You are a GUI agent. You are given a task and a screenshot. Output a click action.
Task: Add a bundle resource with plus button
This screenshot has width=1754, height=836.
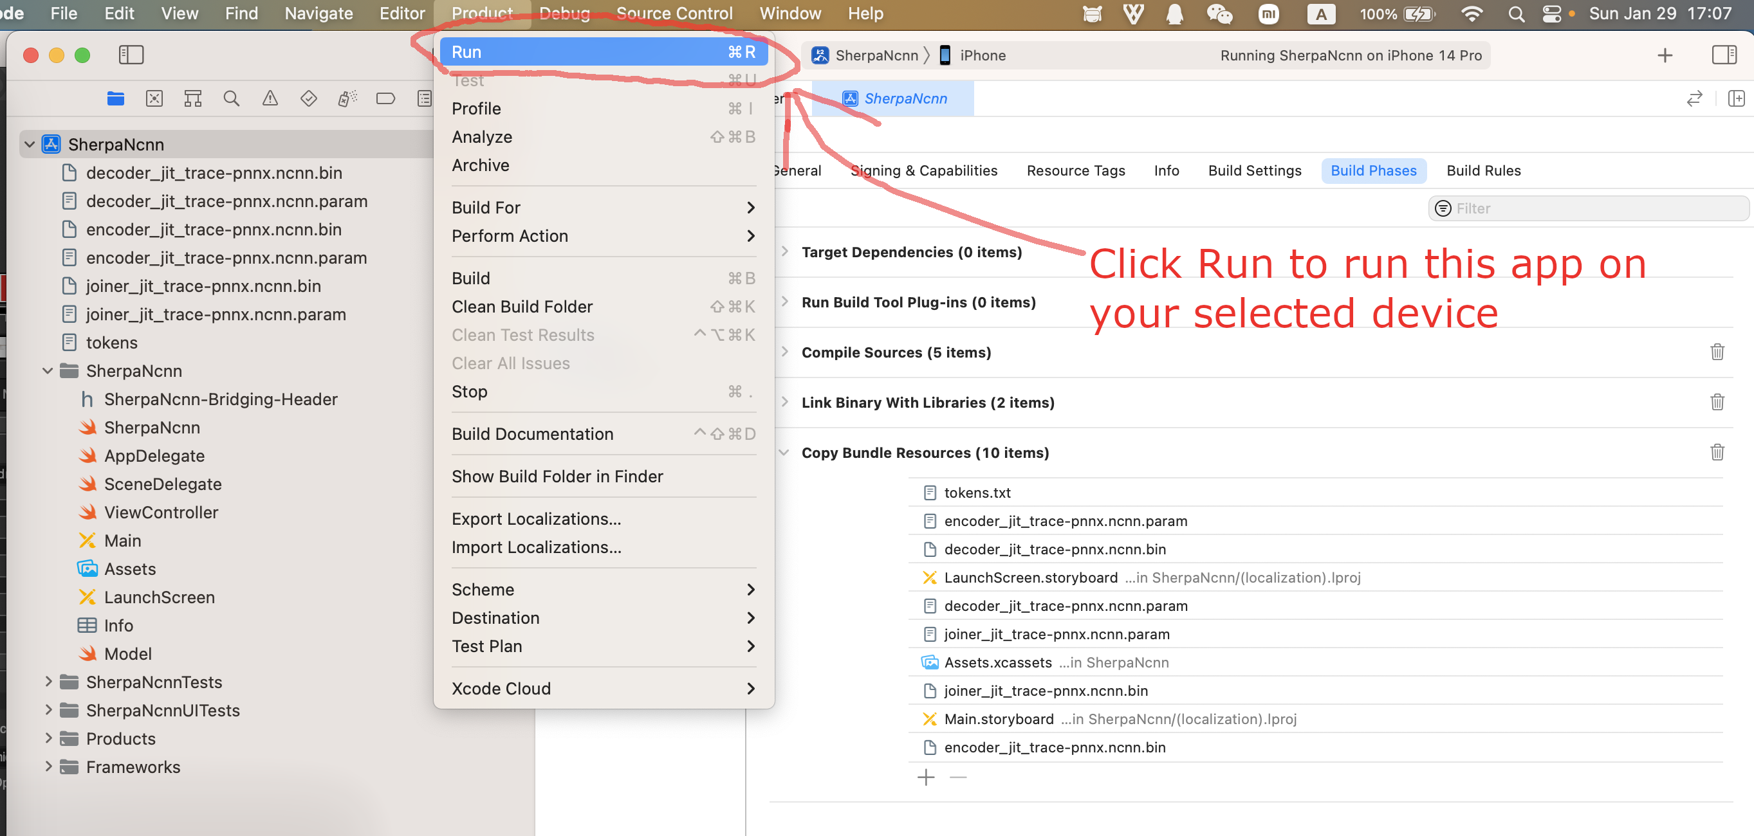926,777
